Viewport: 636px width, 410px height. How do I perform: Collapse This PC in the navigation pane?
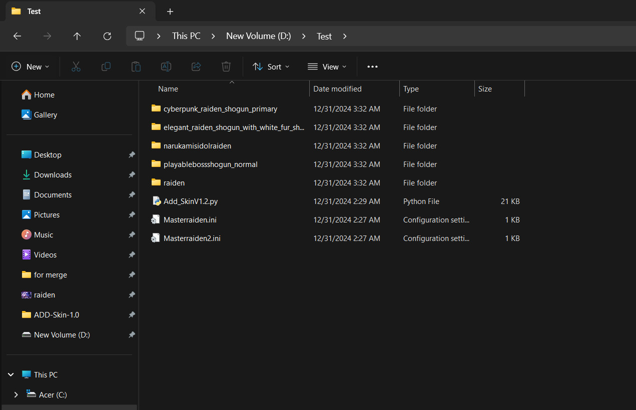(10, 374)
